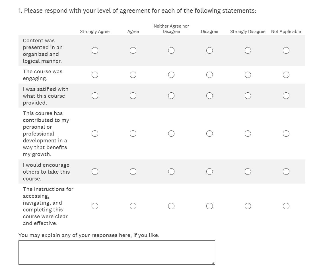Screen dimensions: 315x268
Task: Mark Disagree for course instructions statement
Action: [x=209, y=206]
